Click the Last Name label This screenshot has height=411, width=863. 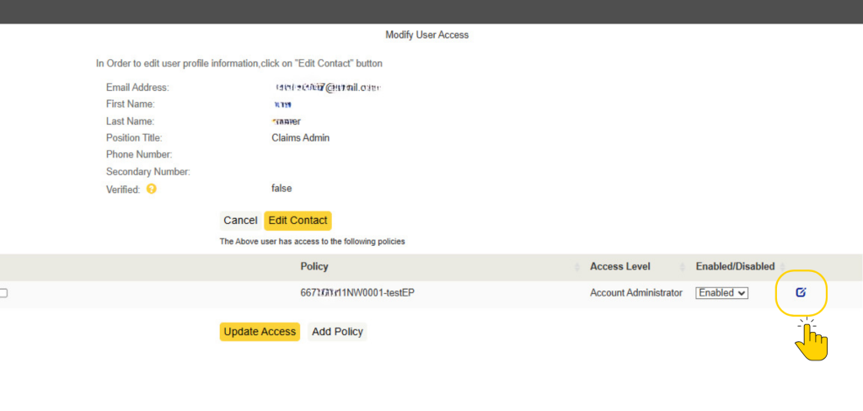tap(131, 121)
